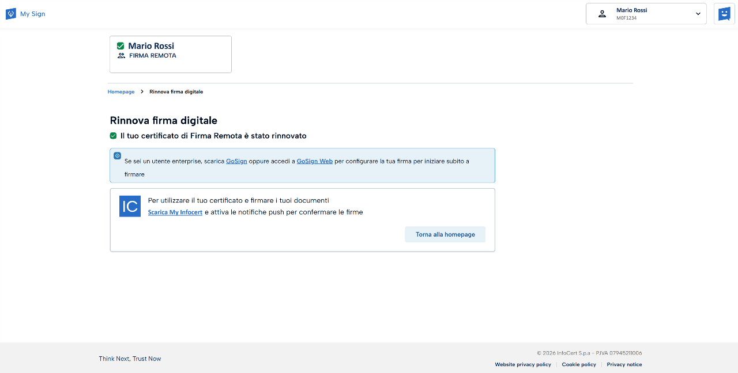738x373 pixels.
Task: Open the GoSign download link
Action: click(236, 161)
